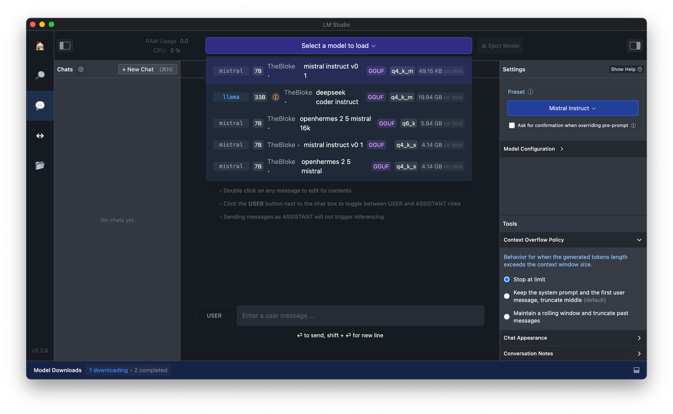This screenshot has width=673, height=414.
Task: Expand the Conversation Notes section
Action: (x=573, y=353)
